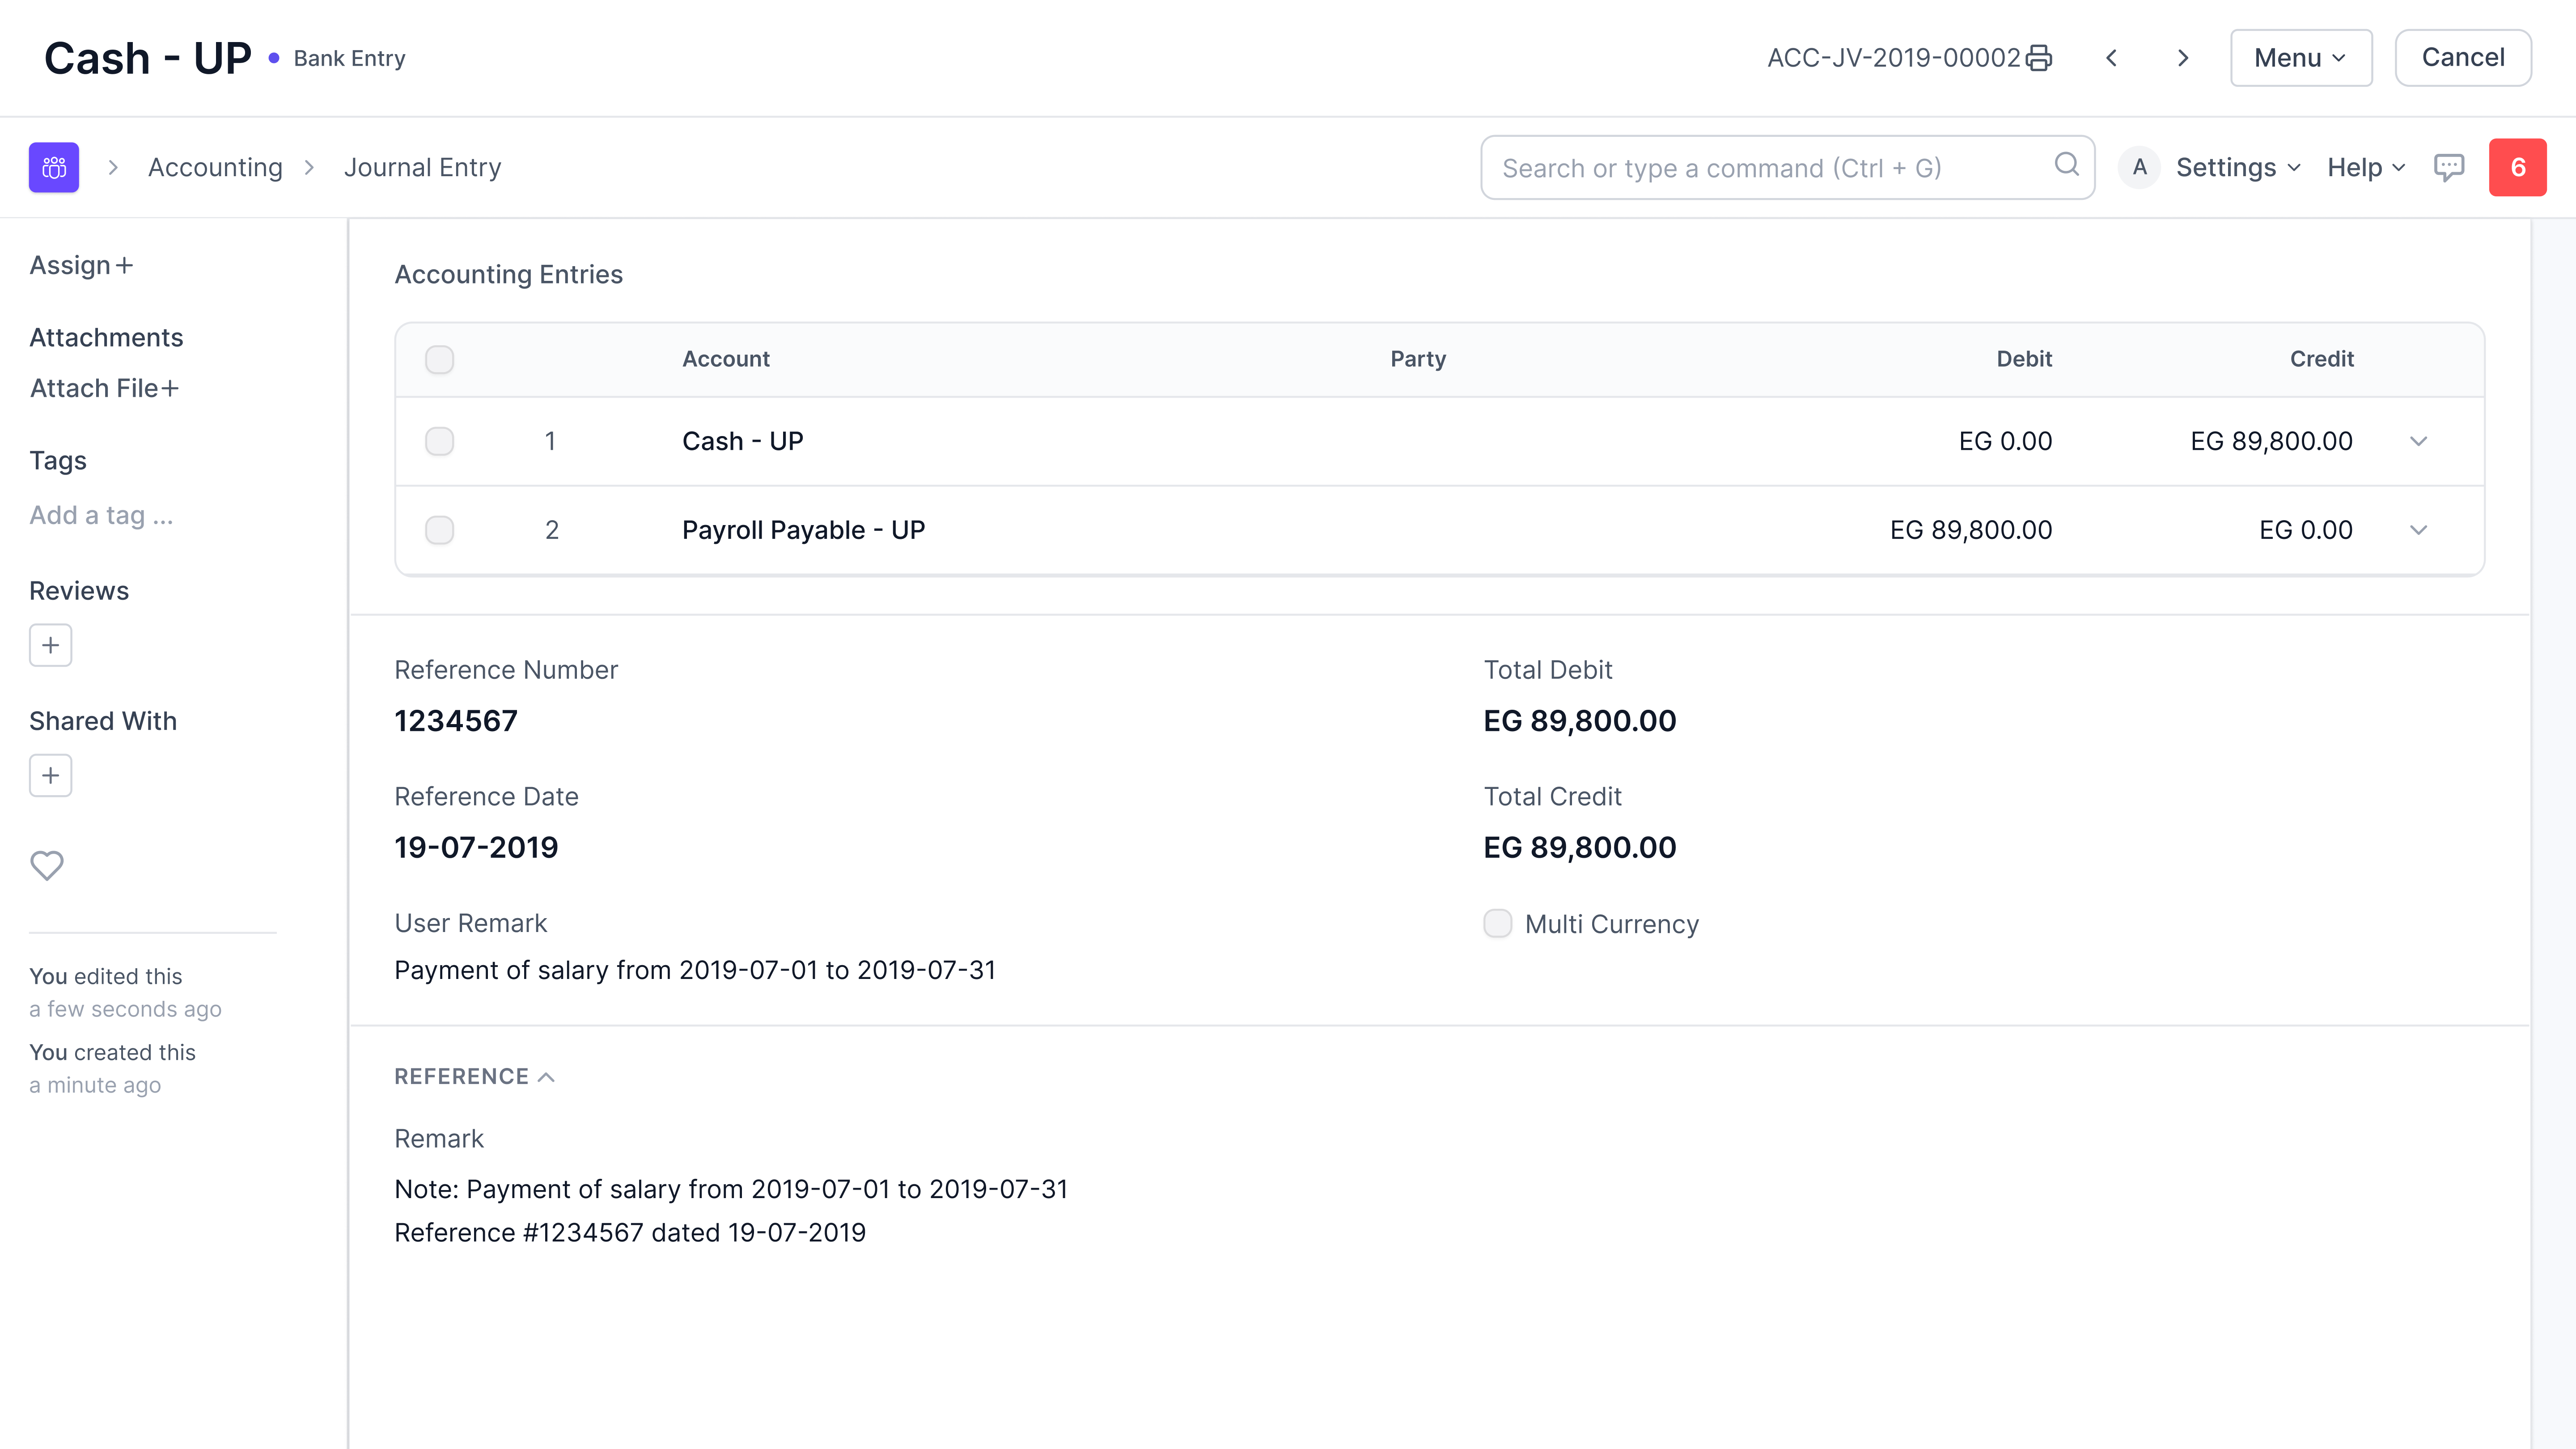Click the search command bar
This screenshot has width=2576, height=1449.
coord(1786,167)
